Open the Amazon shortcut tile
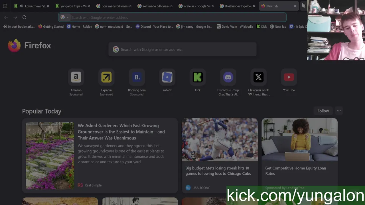This screenshot has width=365, height=205. coord(76,77)
